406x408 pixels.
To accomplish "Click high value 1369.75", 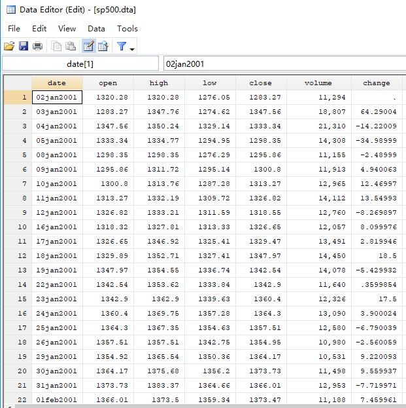I will 159,313.
